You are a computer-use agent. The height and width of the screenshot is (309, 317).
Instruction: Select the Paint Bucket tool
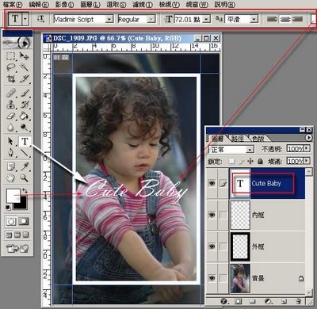tap(25, 116)
